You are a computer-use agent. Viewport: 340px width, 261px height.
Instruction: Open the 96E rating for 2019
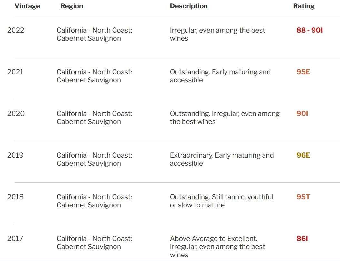pyautogui.click(x=303, y=155)
